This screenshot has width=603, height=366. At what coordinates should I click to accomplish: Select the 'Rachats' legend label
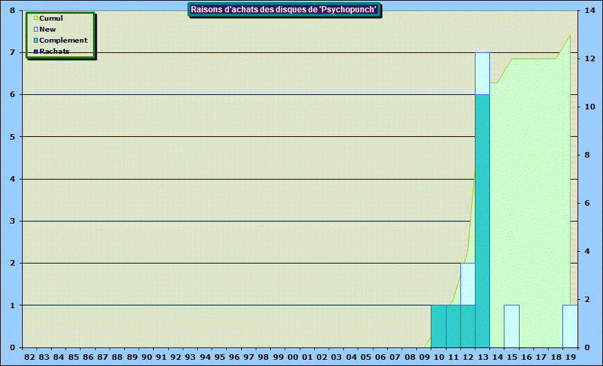[54, 52]
